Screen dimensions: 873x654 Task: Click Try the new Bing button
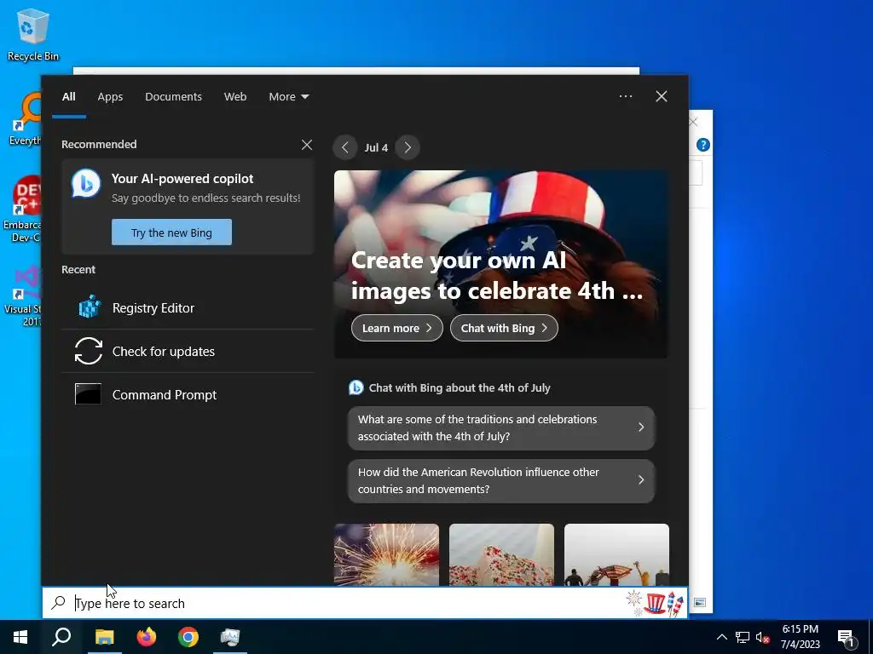tap(171, 232)
